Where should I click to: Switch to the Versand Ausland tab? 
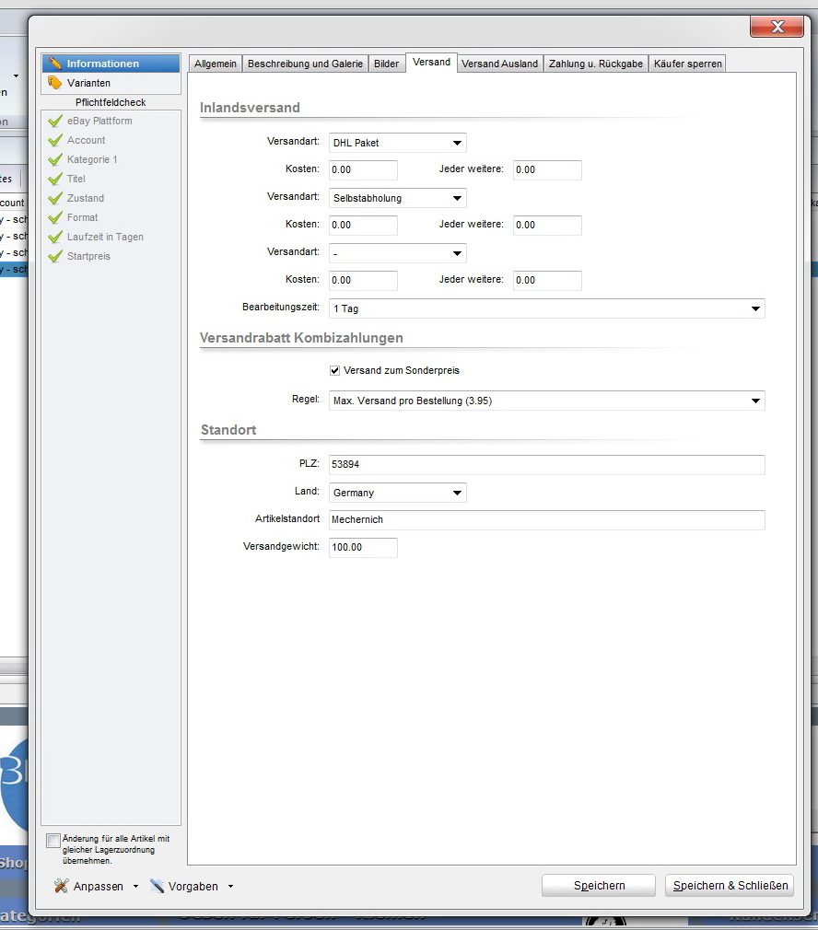[499, 64]
